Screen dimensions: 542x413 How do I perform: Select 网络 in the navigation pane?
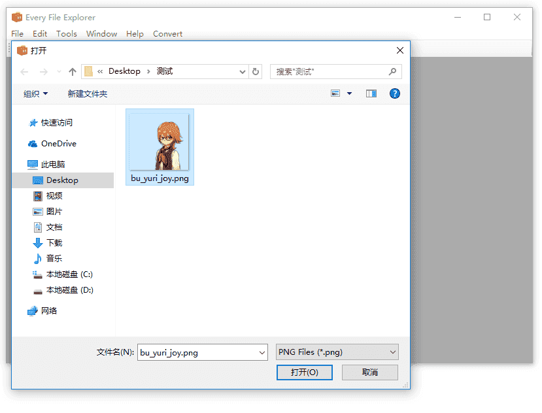point(42,310)
